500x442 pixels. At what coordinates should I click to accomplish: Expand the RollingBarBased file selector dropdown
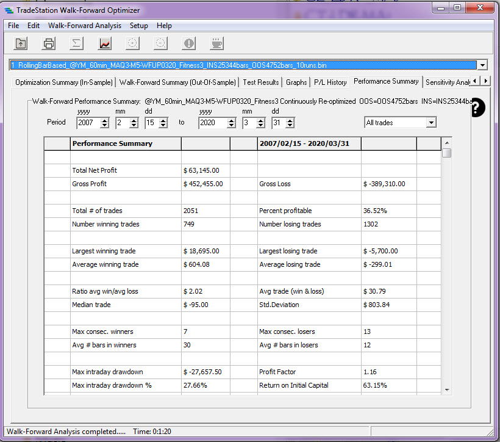tap(482, 65)
